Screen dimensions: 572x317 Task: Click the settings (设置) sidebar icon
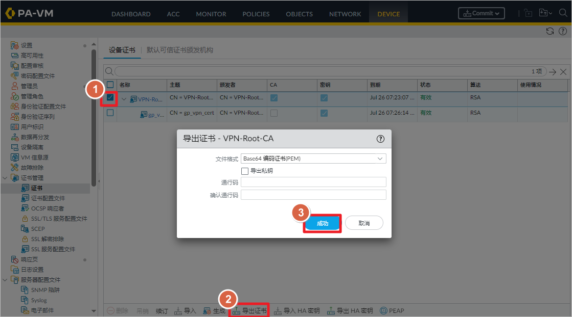point(15,45)
